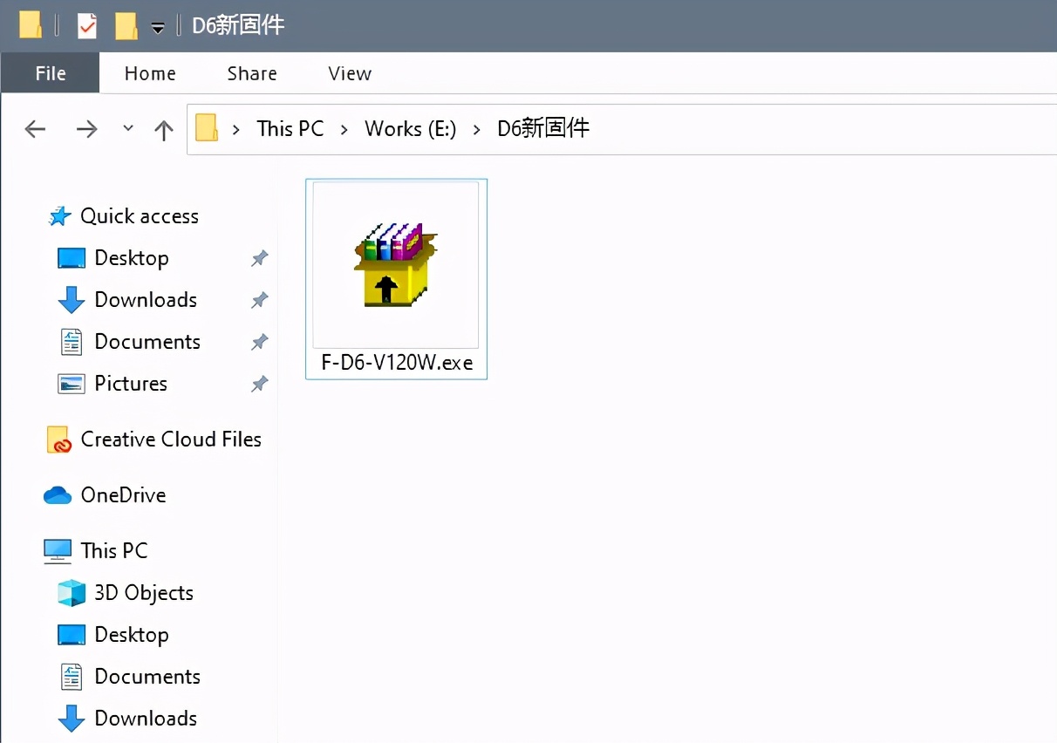This screenshot has width=1057, height=743.
Task: Click the New folder icon in title bar
Action: (x=126, y=26)
